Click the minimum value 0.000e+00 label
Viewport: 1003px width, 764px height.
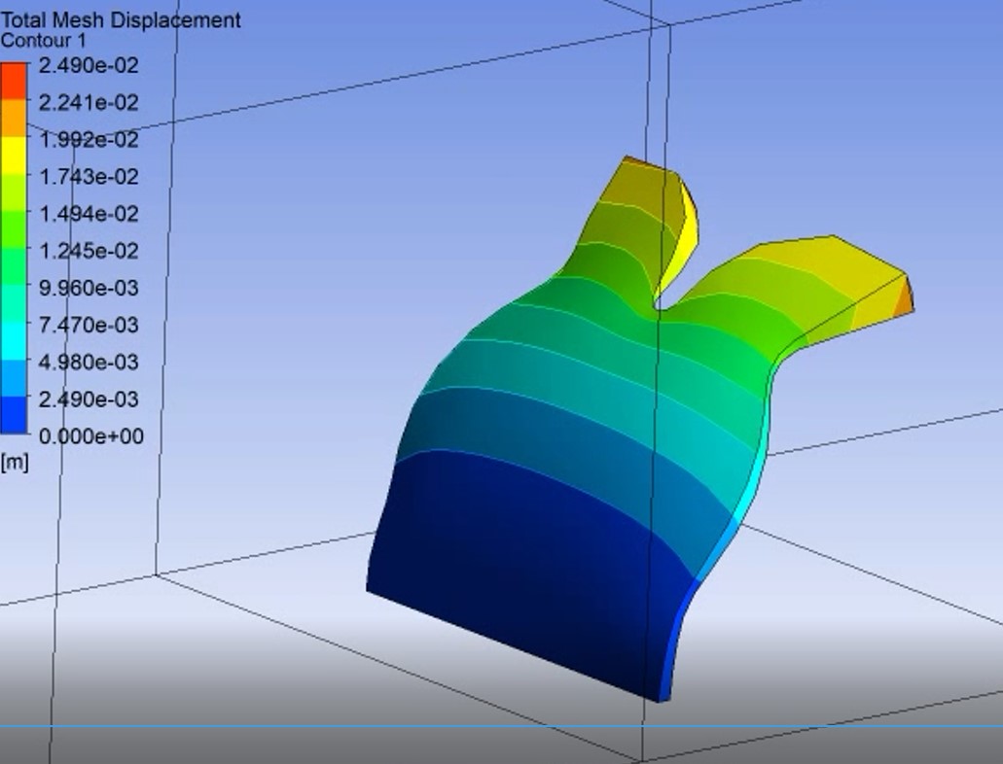(90, 436)
